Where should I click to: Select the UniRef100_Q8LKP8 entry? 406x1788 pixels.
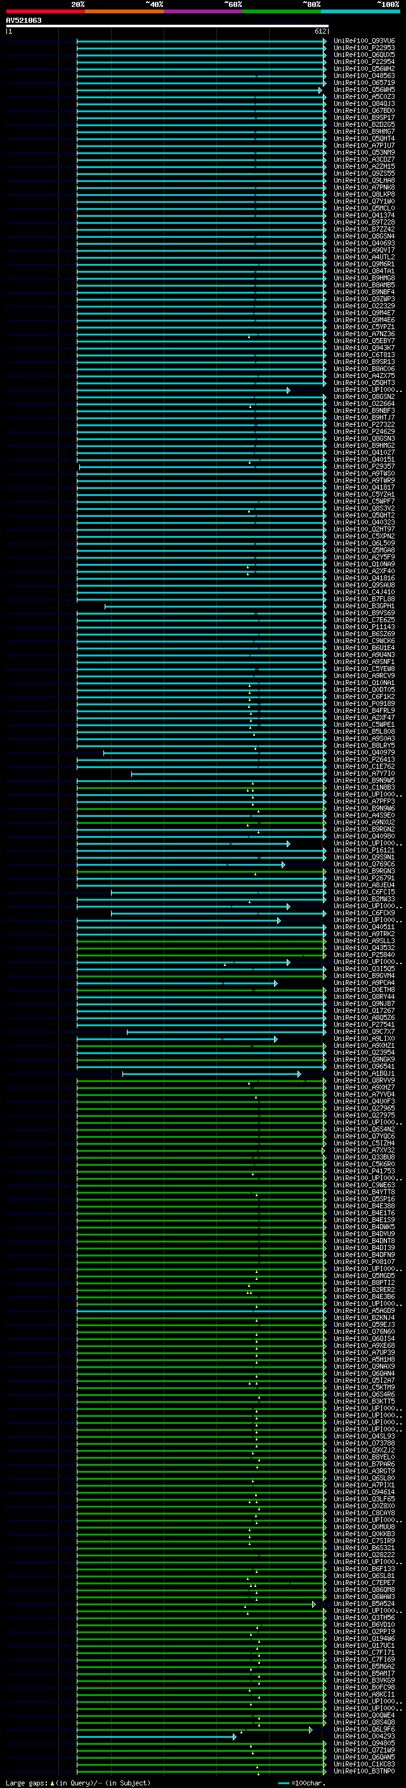pyautogui.click(x=363, y=194)
